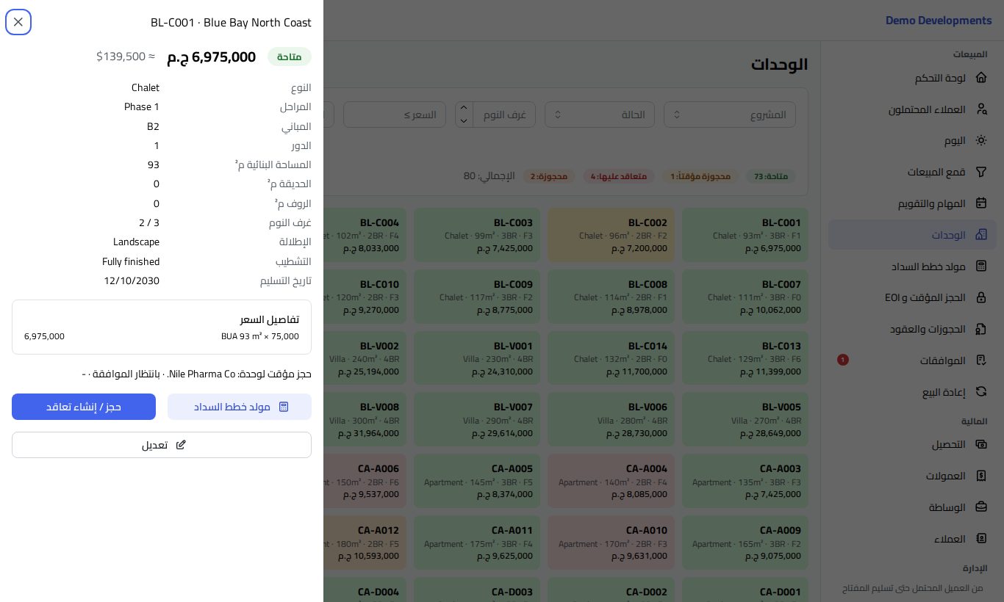Click calculator icon inside payment plan button
This screenshot has height=602, width=1004.
coord(284,407)
